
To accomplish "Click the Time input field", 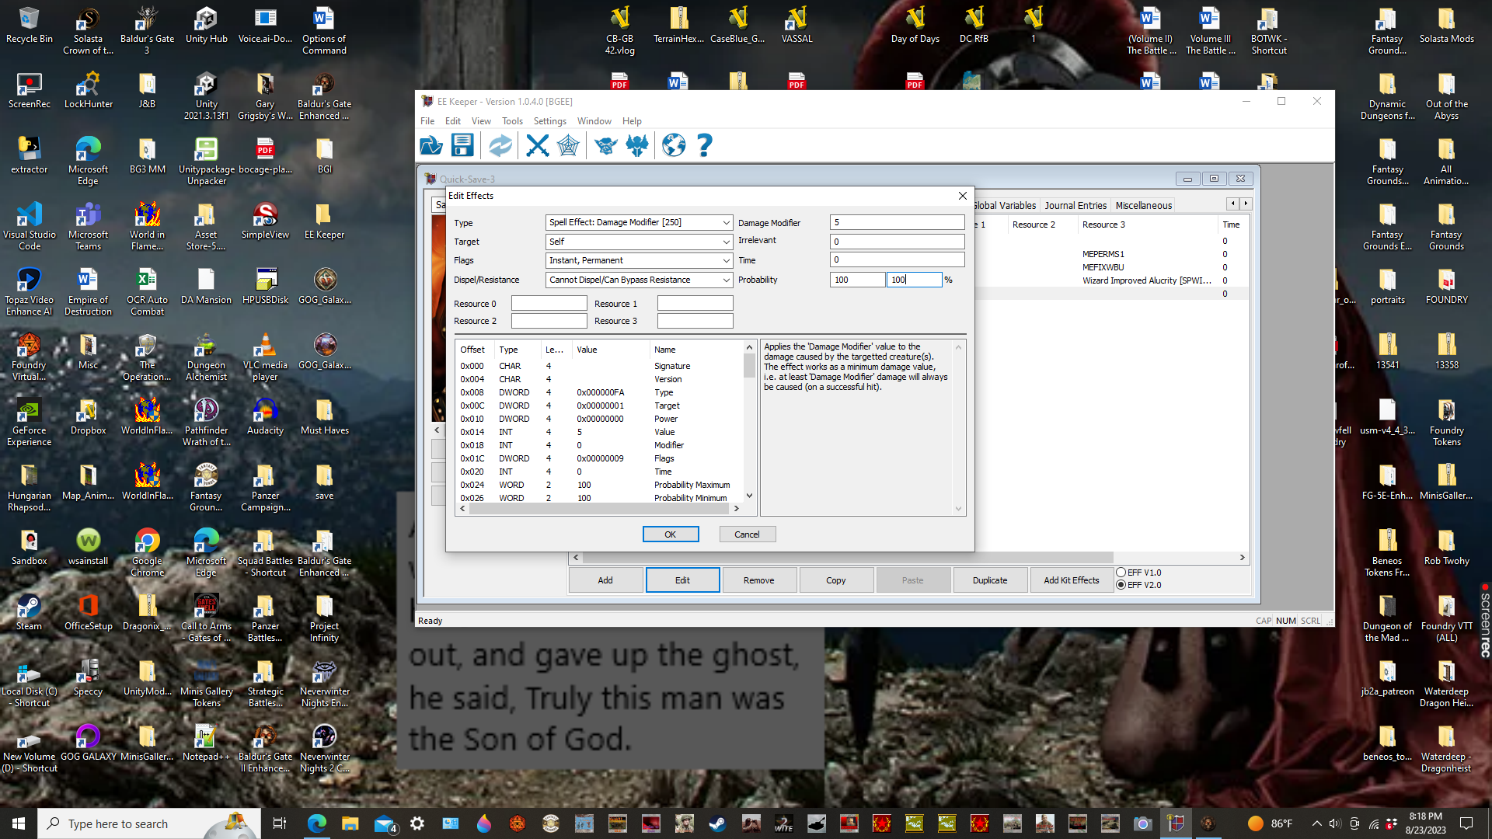I will (897, 259).
